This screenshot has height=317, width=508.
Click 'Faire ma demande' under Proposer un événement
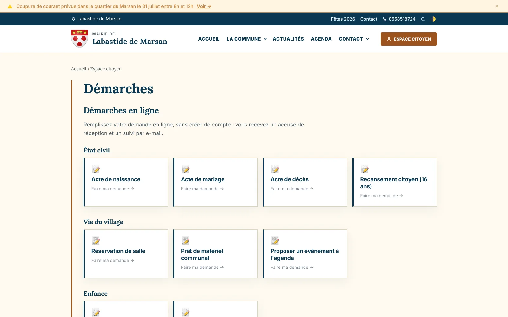point(292,267)
